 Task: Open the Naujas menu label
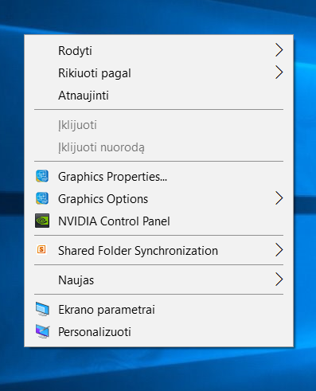coord(76,280)
